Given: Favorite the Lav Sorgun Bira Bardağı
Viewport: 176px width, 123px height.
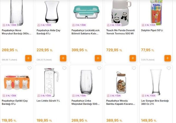Looking at the screenshot, I should (169, 68).
